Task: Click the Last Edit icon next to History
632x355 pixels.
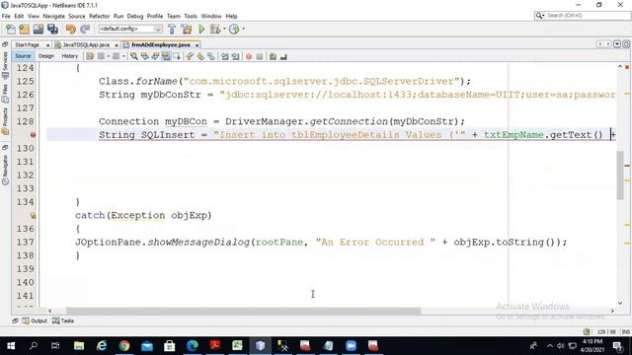Action: click(90, 57)
